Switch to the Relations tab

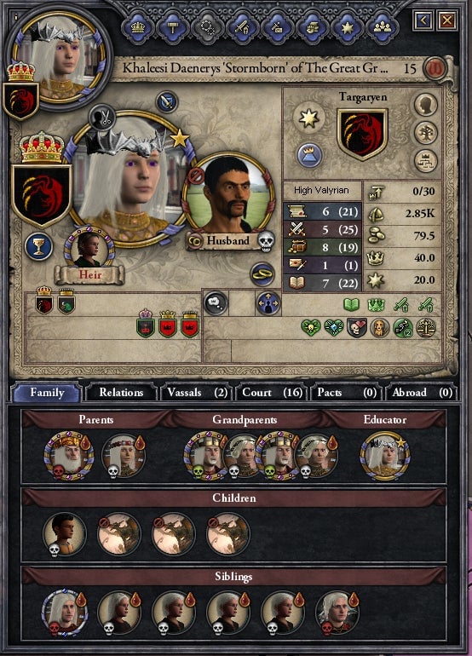pyautogui.click(x=121, y=393)
